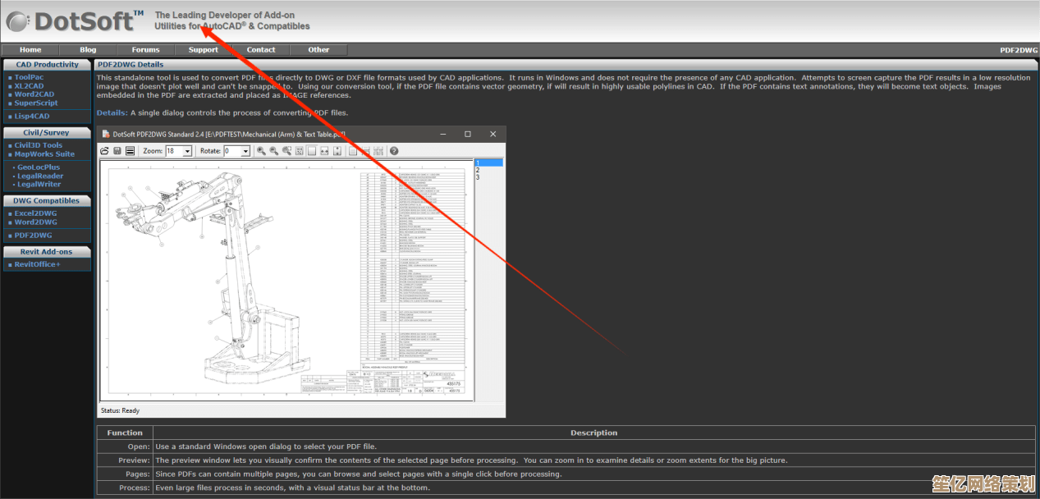Image resolution: width=1040 pixels, height=499 pixels.
Task: Open the Blog menu
Action: click(x=88, y=50)
